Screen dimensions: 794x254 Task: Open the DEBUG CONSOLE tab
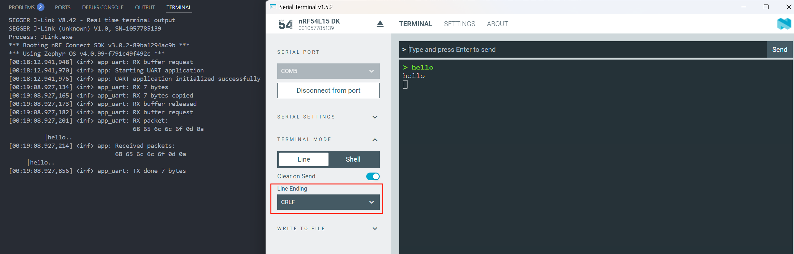[103, 7]
